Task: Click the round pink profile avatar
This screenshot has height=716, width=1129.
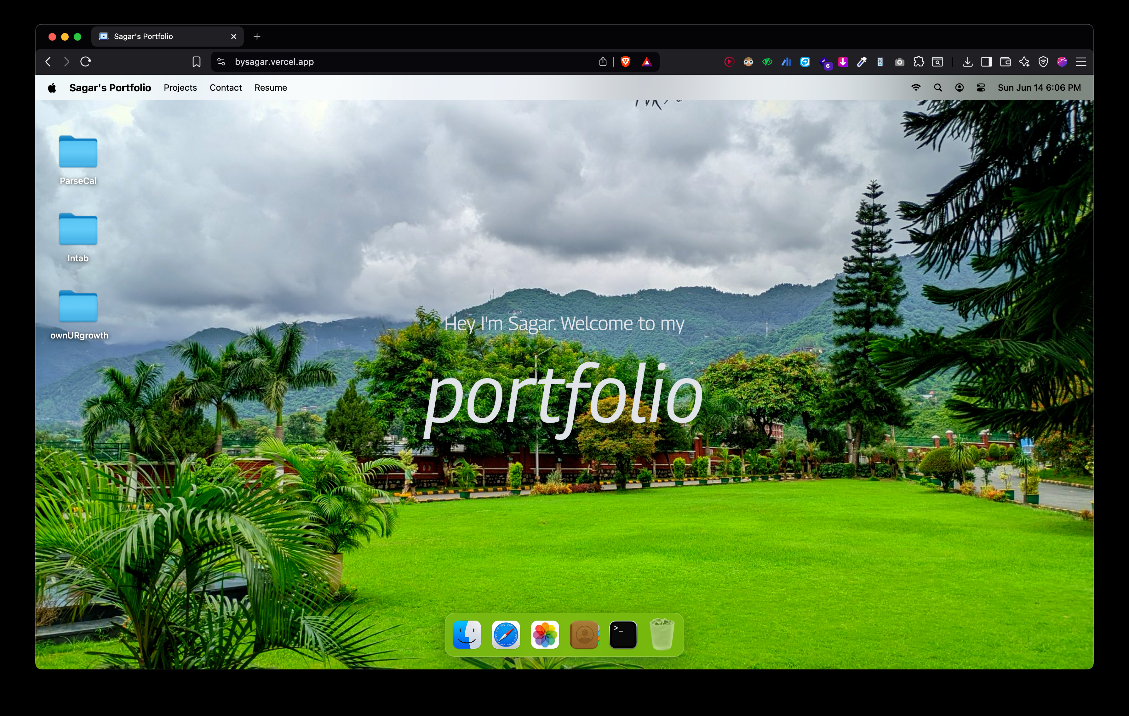Action: coord(1063,61)
